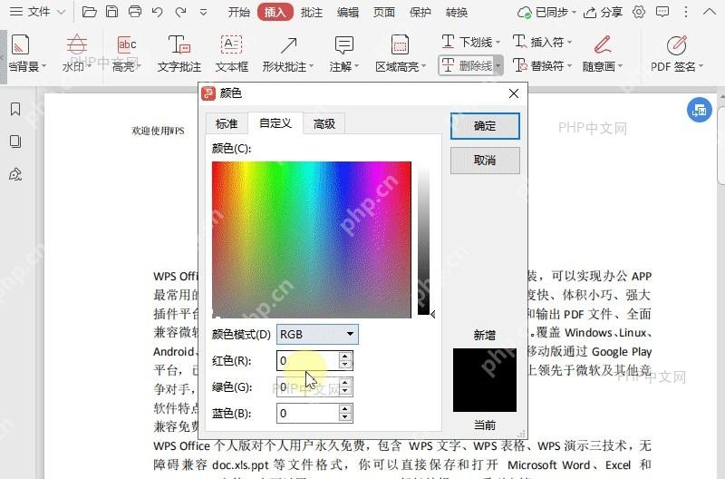Select the 文本框 text box tool
This screenshot has width=725, height=479.
point(232,54)
